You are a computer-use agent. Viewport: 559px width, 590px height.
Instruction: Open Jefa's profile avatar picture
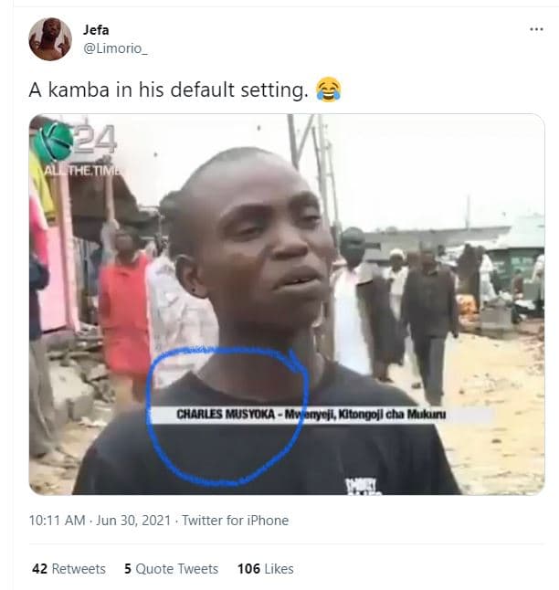point(49,39)
